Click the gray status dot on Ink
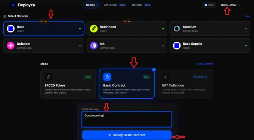This screenshot has height=140, width=254. click(x=163, y=45)
